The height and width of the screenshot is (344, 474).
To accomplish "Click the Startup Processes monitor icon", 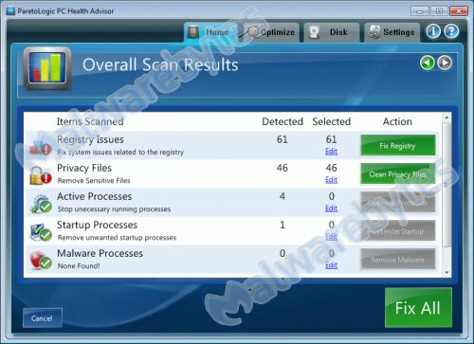I will [x=41, y=232].
